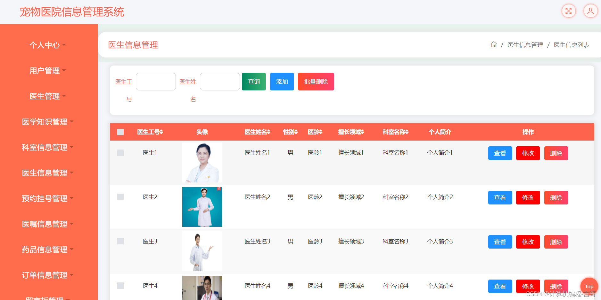The width and height of the screenshot is (601, 300).
Task: Expand the 预约挂号管理 sidebar menu
Action: 48,198
